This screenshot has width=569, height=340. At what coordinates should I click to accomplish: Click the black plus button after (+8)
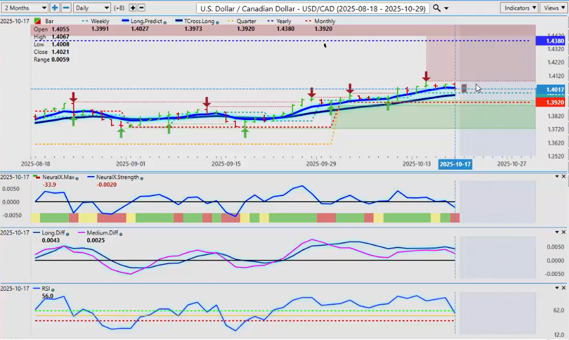click(133, 8)
